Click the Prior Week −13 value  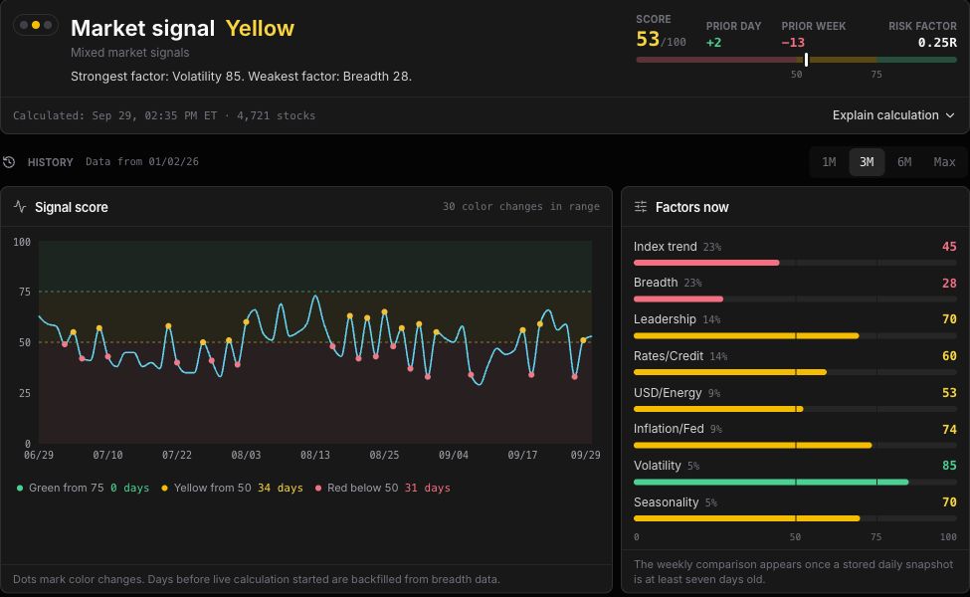pos(793,42)
